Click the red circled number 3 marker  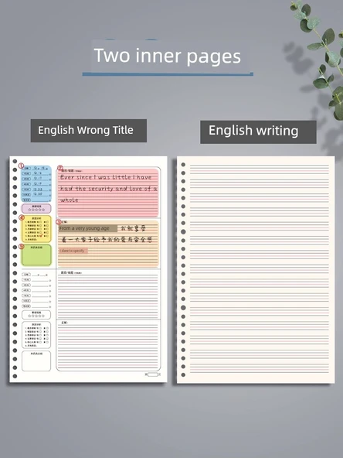59,222
